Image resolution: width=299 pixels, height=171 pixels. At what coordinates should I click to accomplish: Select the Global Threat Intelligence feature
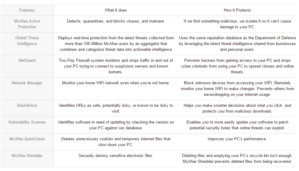pos(27,41)
